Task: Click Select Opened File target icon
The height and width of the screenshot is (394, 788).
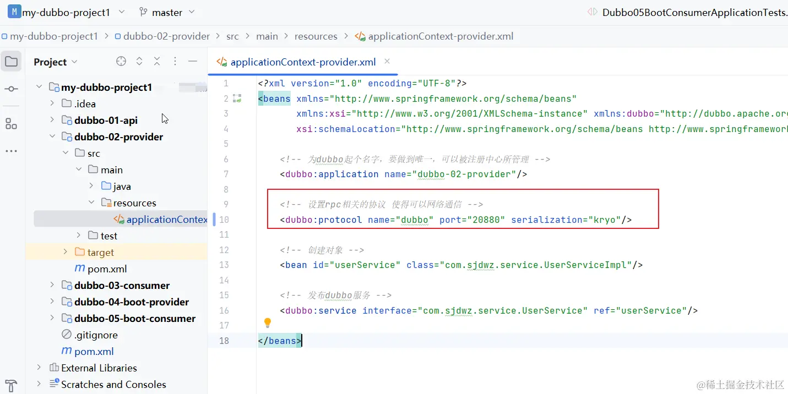Action: [121, 61]
